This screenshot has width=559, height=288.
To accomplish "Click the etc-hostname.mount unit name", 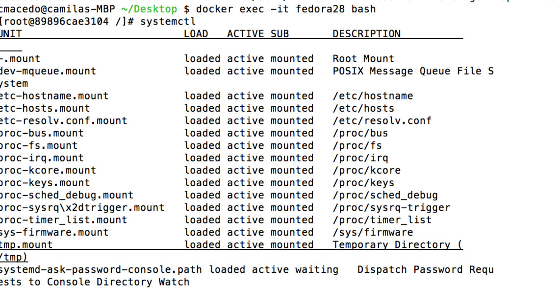I will [54, 96].
